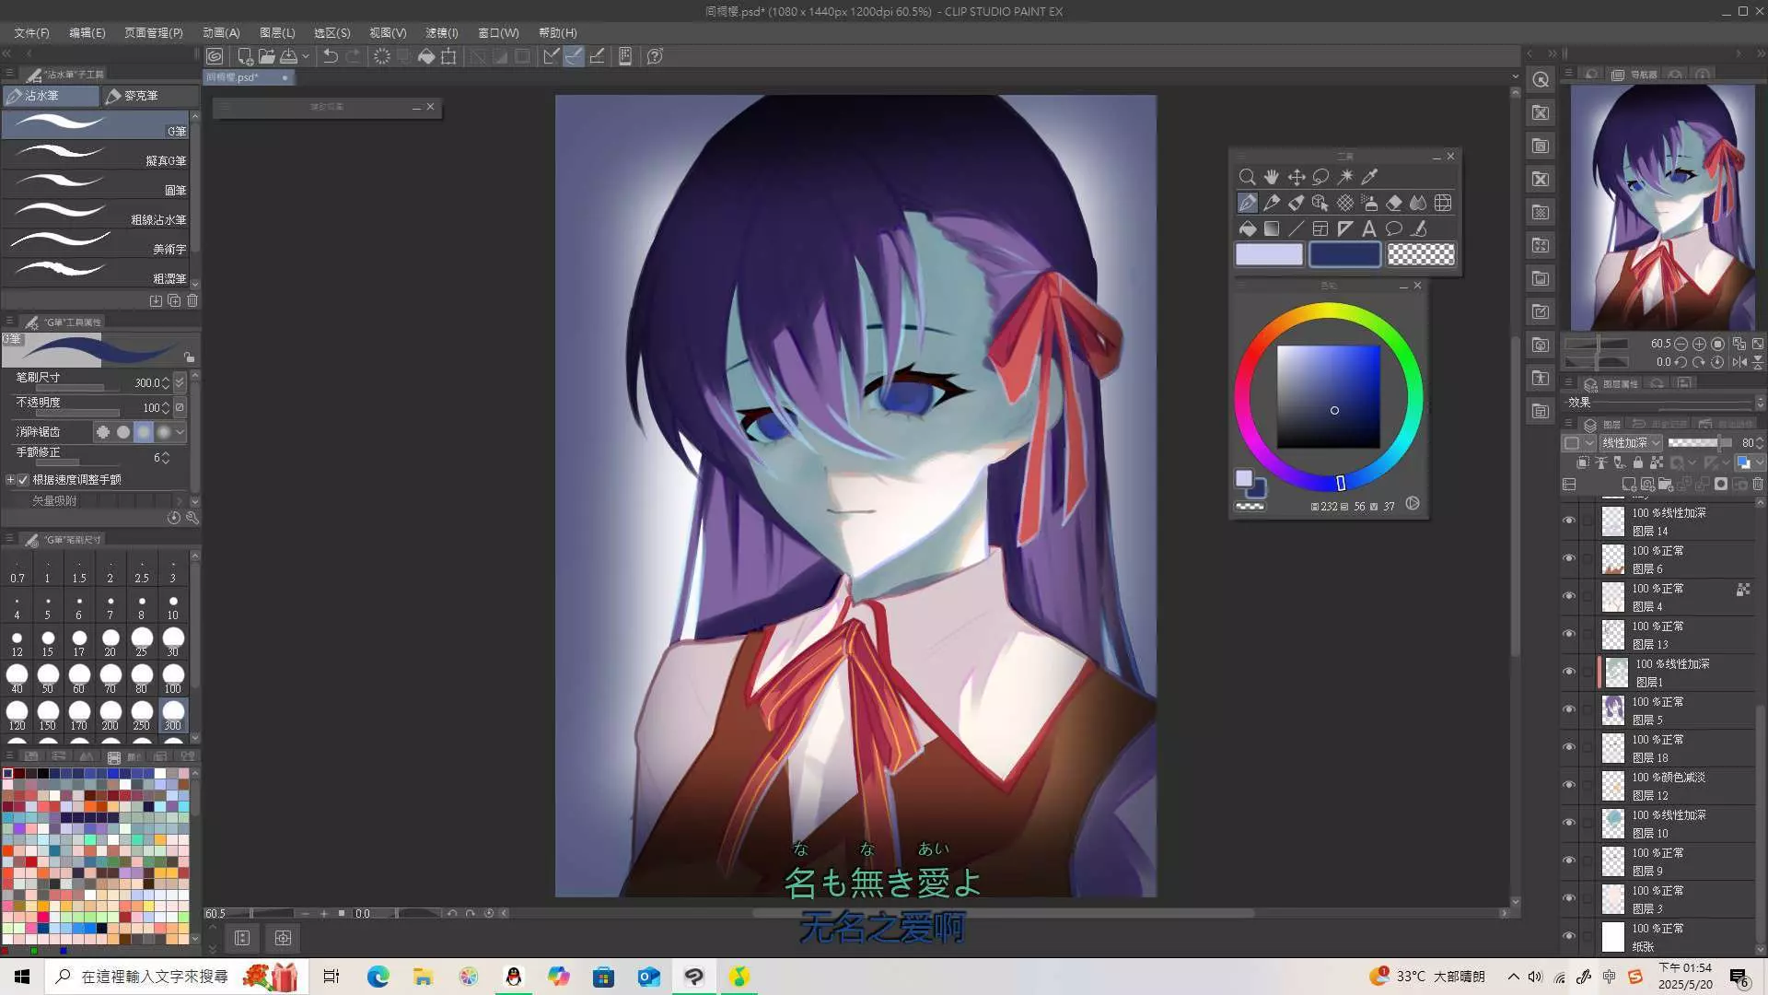Screen dimensions: 1768x995
Task: Select the Magic Wand auto-select tool
Action: 1345,177
